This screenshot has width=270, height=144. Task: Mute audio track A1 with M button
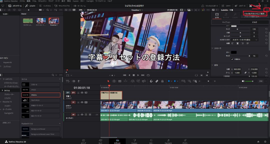click(90, 114)
